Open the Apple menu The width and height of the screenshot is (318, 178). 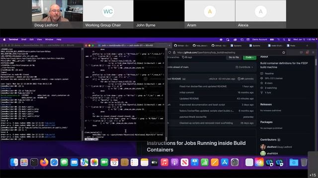pos(4,40)
